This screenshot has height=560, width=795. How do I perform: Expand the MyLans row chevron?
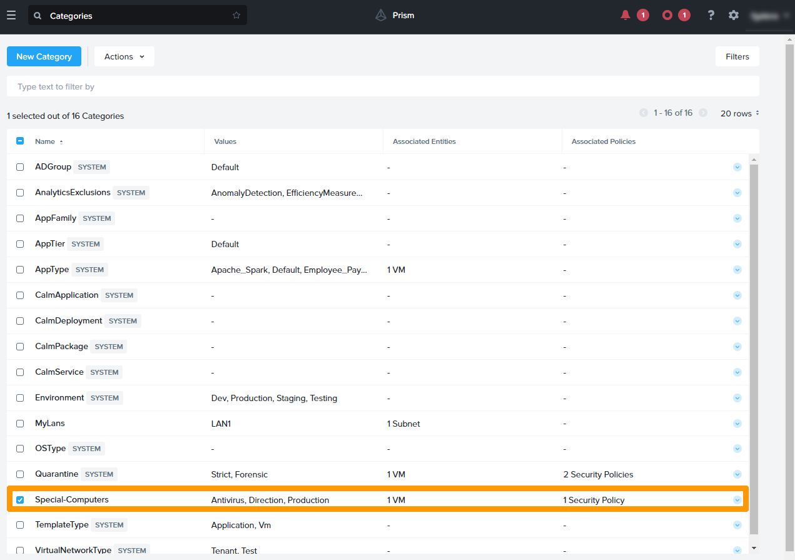tap(737, 424)
